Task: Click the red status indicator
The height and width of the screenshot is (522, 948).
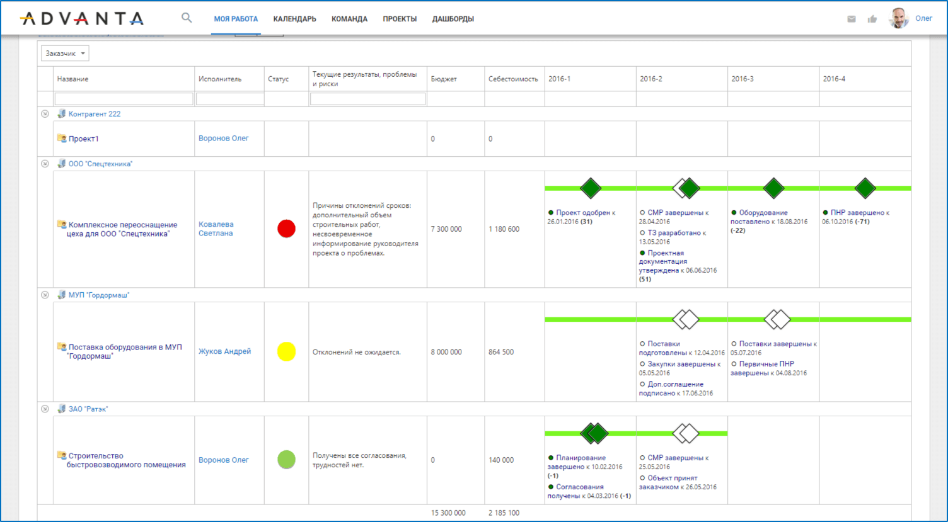Action: pyautogui.click(x=287, y=229)
